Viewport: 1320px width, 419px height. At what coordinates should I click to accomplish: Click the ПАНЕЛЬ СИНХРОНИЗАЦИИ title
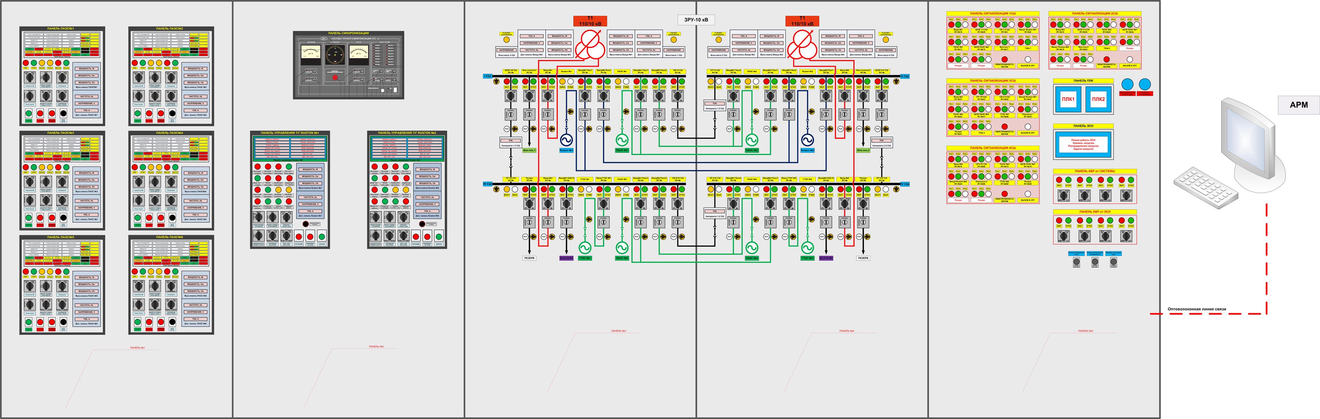(x=349, y=33)
